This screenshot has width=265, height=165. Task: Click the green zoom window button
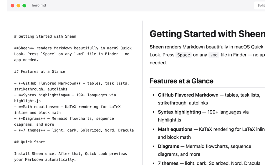pos(24,6)
